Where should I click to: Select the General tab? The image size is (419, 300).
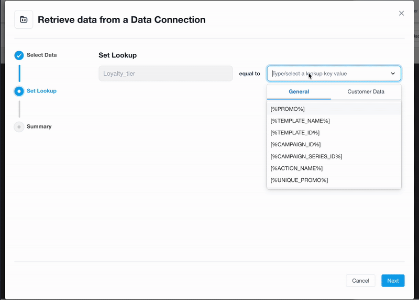(x=299, y=92)
